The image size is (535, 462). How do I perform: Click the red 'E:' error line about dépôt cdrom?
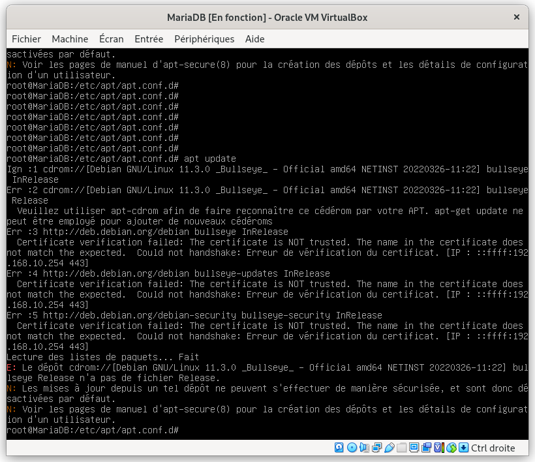267,367
